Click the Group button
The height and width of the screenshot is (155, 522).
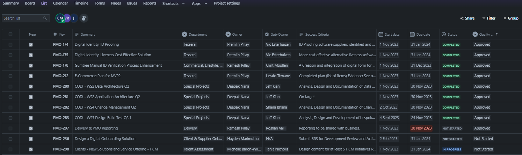click(511, 18)
